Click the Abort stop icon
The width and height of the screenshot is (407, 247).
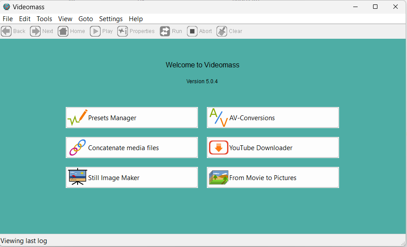192,31
